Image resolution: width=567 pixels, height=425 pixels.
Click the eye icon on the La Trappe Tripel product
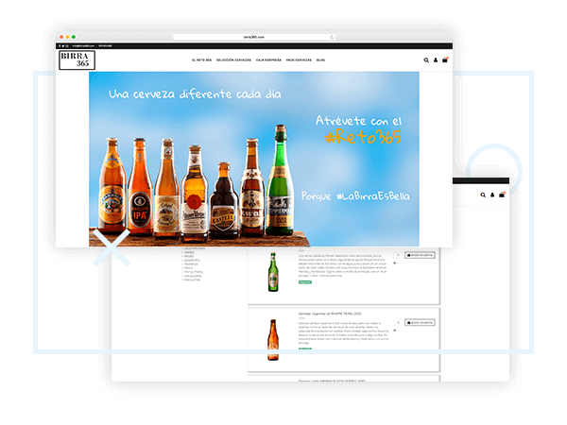click(x=394, y=331)
